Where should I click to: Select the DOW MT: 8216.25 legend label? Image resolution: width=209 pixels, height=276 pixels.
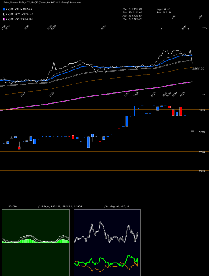click(x=20, y=15)
